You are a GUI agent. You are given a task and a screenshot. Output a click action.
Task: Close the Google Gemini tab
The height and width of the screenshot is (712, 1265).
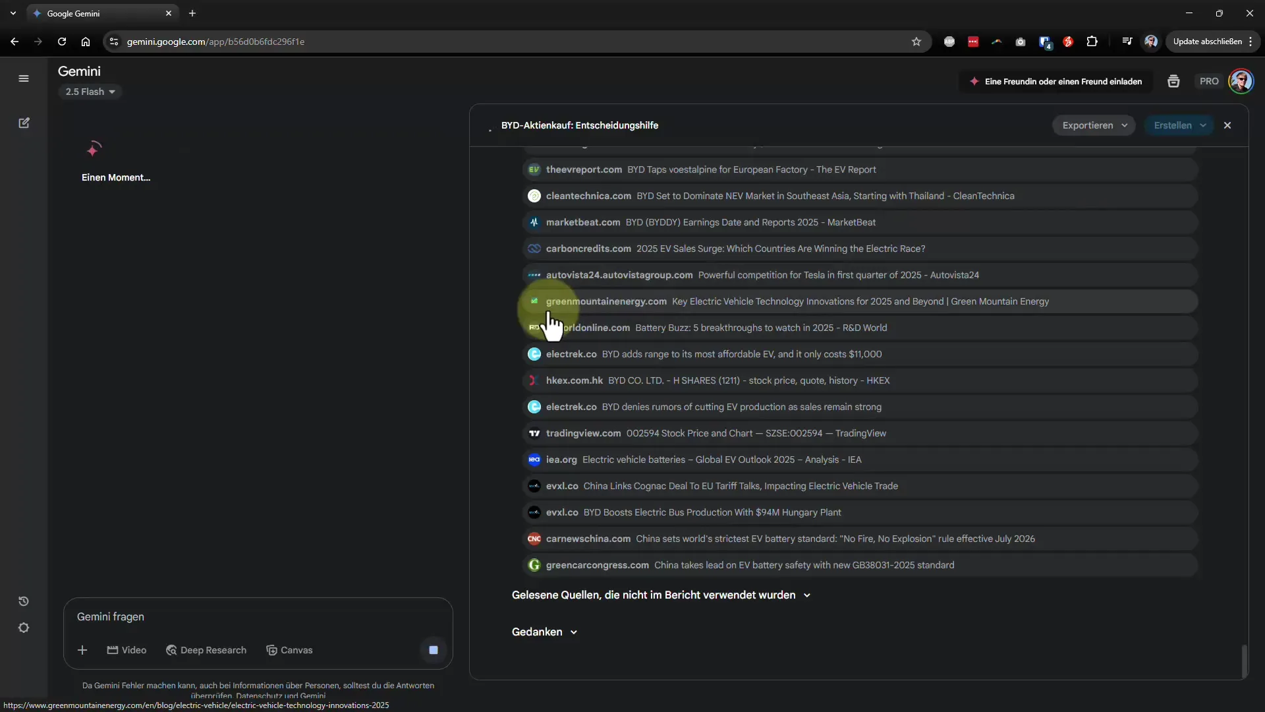(x=169, y=13)
